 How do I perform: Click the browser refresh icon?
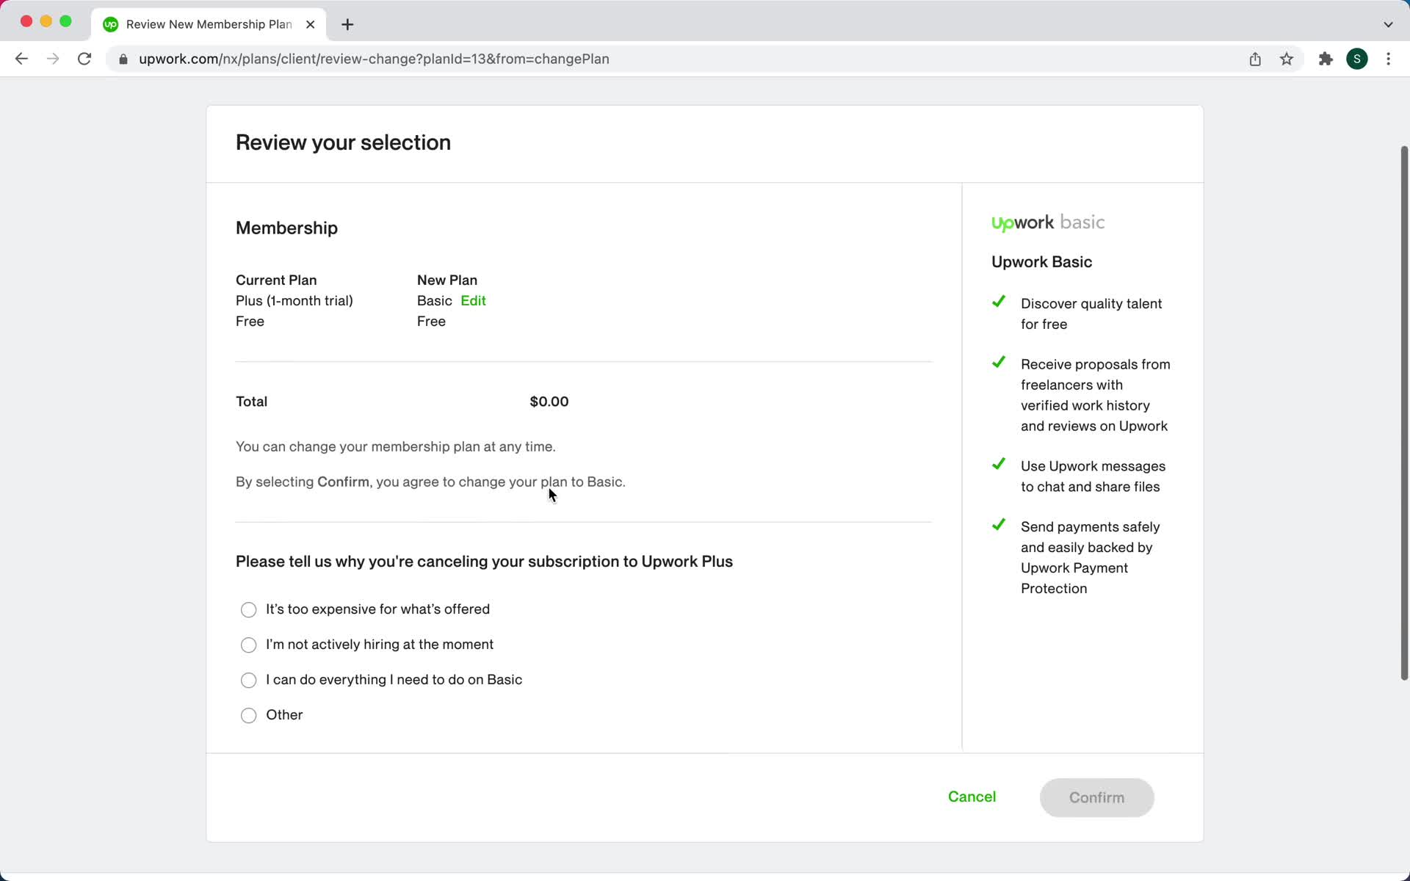click(x=85, y=58)
